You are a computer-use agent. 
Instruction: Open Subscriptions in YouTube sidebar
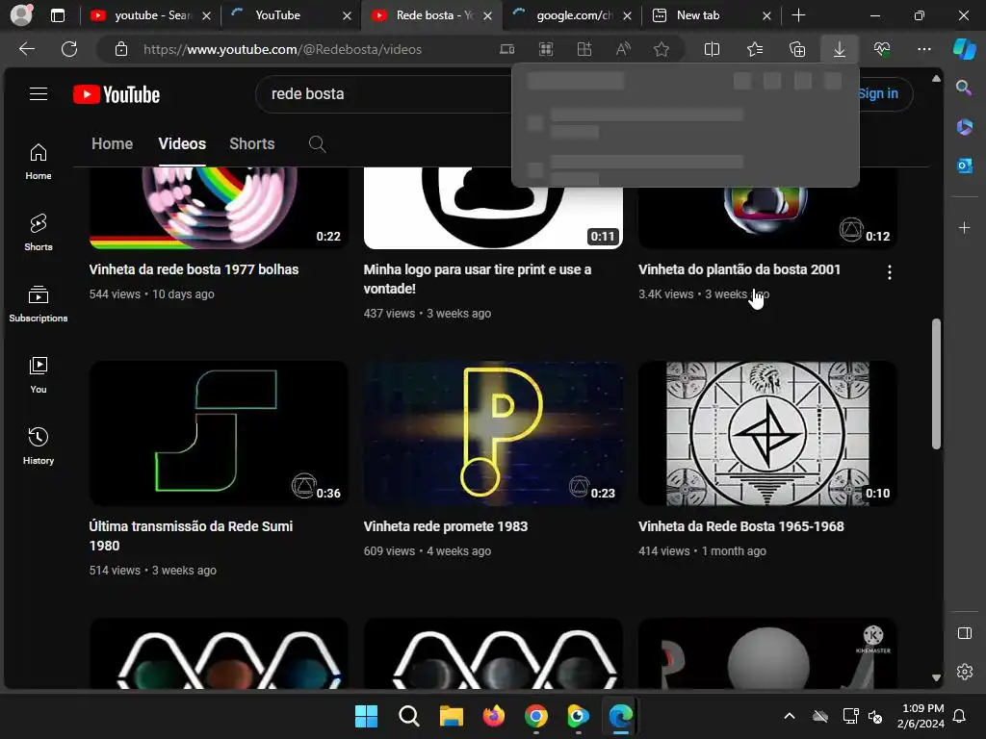[39, 304]
